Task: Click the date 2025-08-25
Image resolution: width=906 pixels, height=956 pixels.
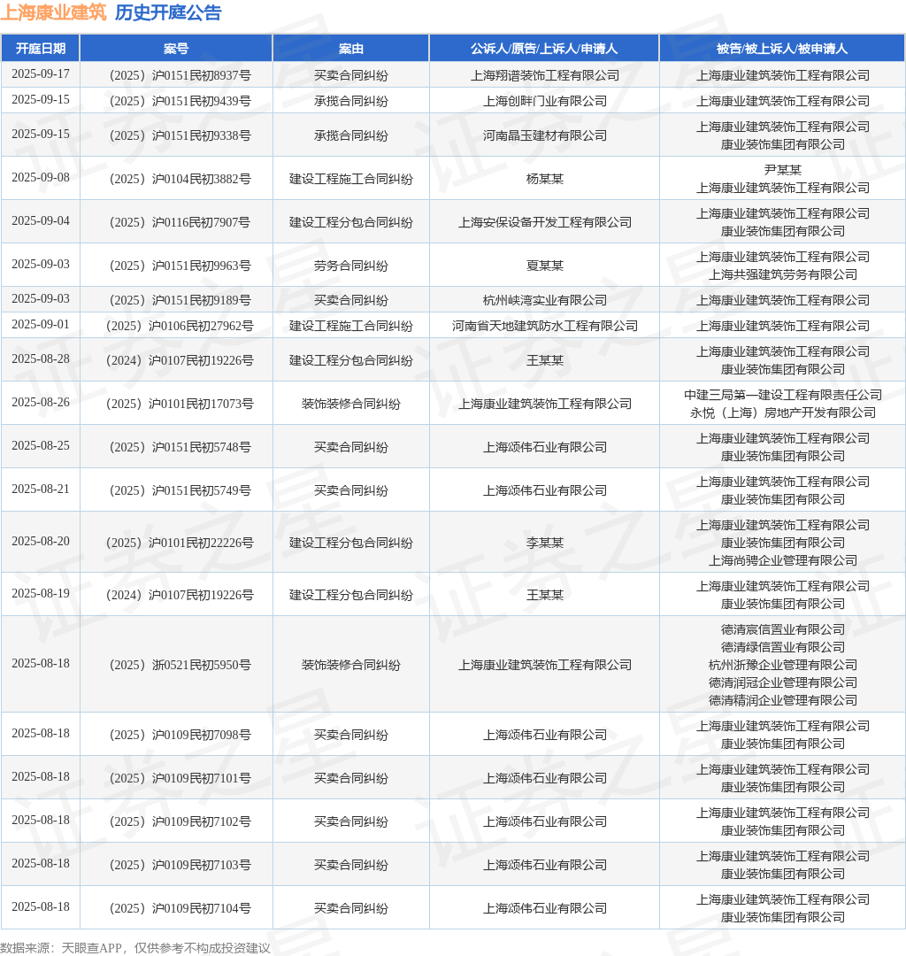Action: [x=41, y=445]
